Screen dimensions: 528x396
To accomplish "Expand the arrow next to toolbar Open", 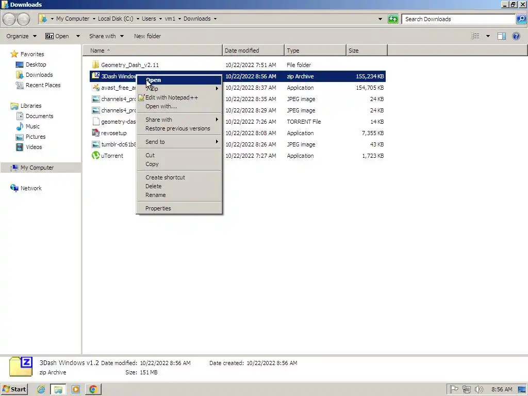I will point(78,36).
